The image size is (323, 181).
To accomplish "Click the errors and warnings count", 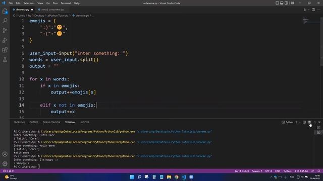I will point(8,171).
